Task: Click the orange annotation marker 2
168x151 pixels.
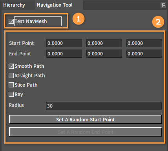Action: [158, 22]
